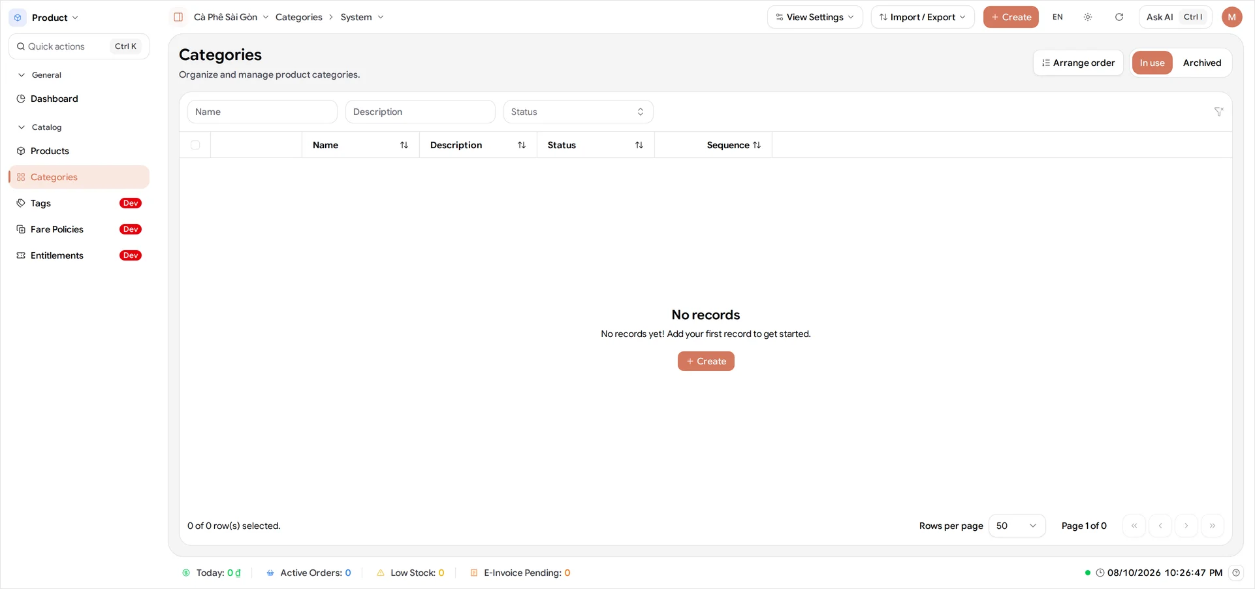Click Arrange order button
Image resolution: width=1255 pixels, height=589 pixels.
pos(1078,63)
